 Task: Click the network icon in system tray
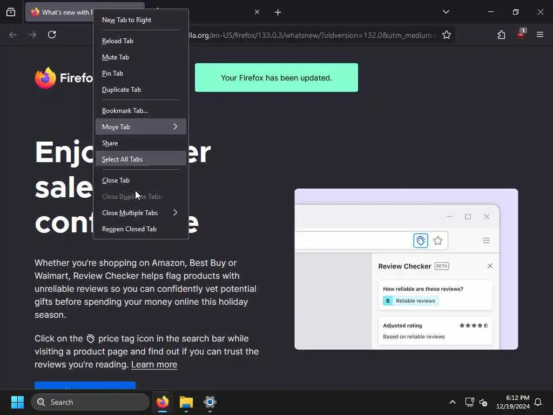click(x=469, y=402)
